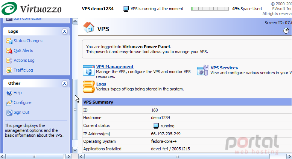Click the sidebar scroll down arrow

[x=75, y=150]
